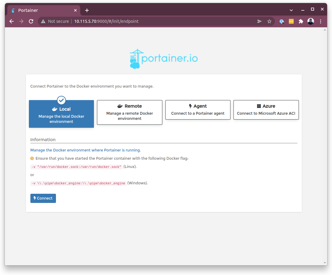Viewport: 332px width, 275px height.
Task: Reload the Portainer page
Action: [x=31, y=21]
